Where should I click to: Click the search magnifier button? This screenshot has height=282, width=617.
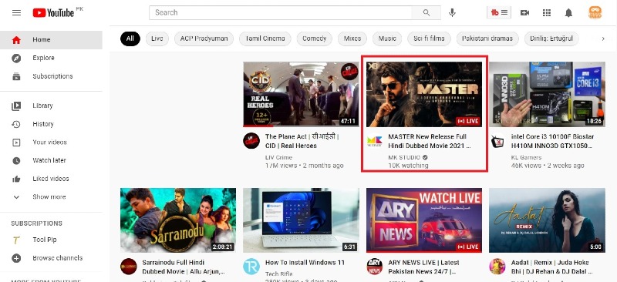[427, 12]
